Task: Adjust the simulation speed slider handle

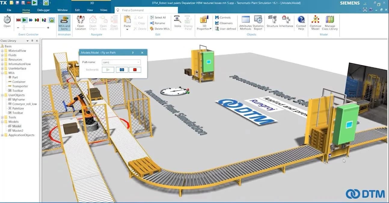Action: [x=23, y=28]
